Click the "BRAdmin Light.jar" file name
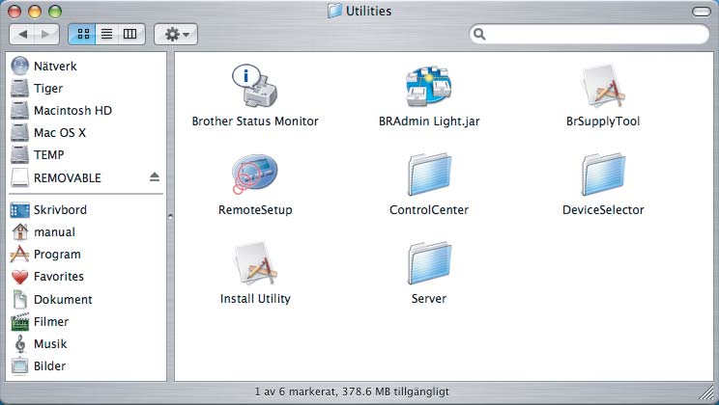This screenshot has height=405, width=719. coord(429,121)
